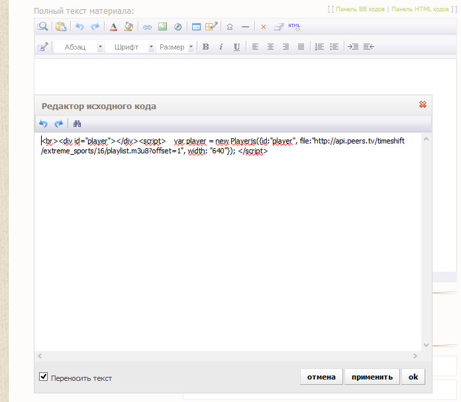
Task: Insert a new table
Action: pos(196,27)
